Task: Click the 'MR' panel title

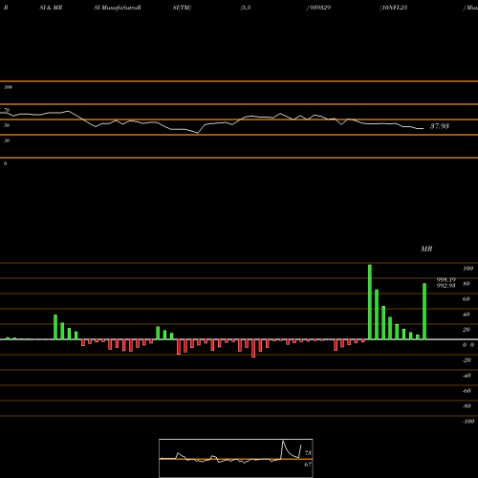Action: click(426, 249)
